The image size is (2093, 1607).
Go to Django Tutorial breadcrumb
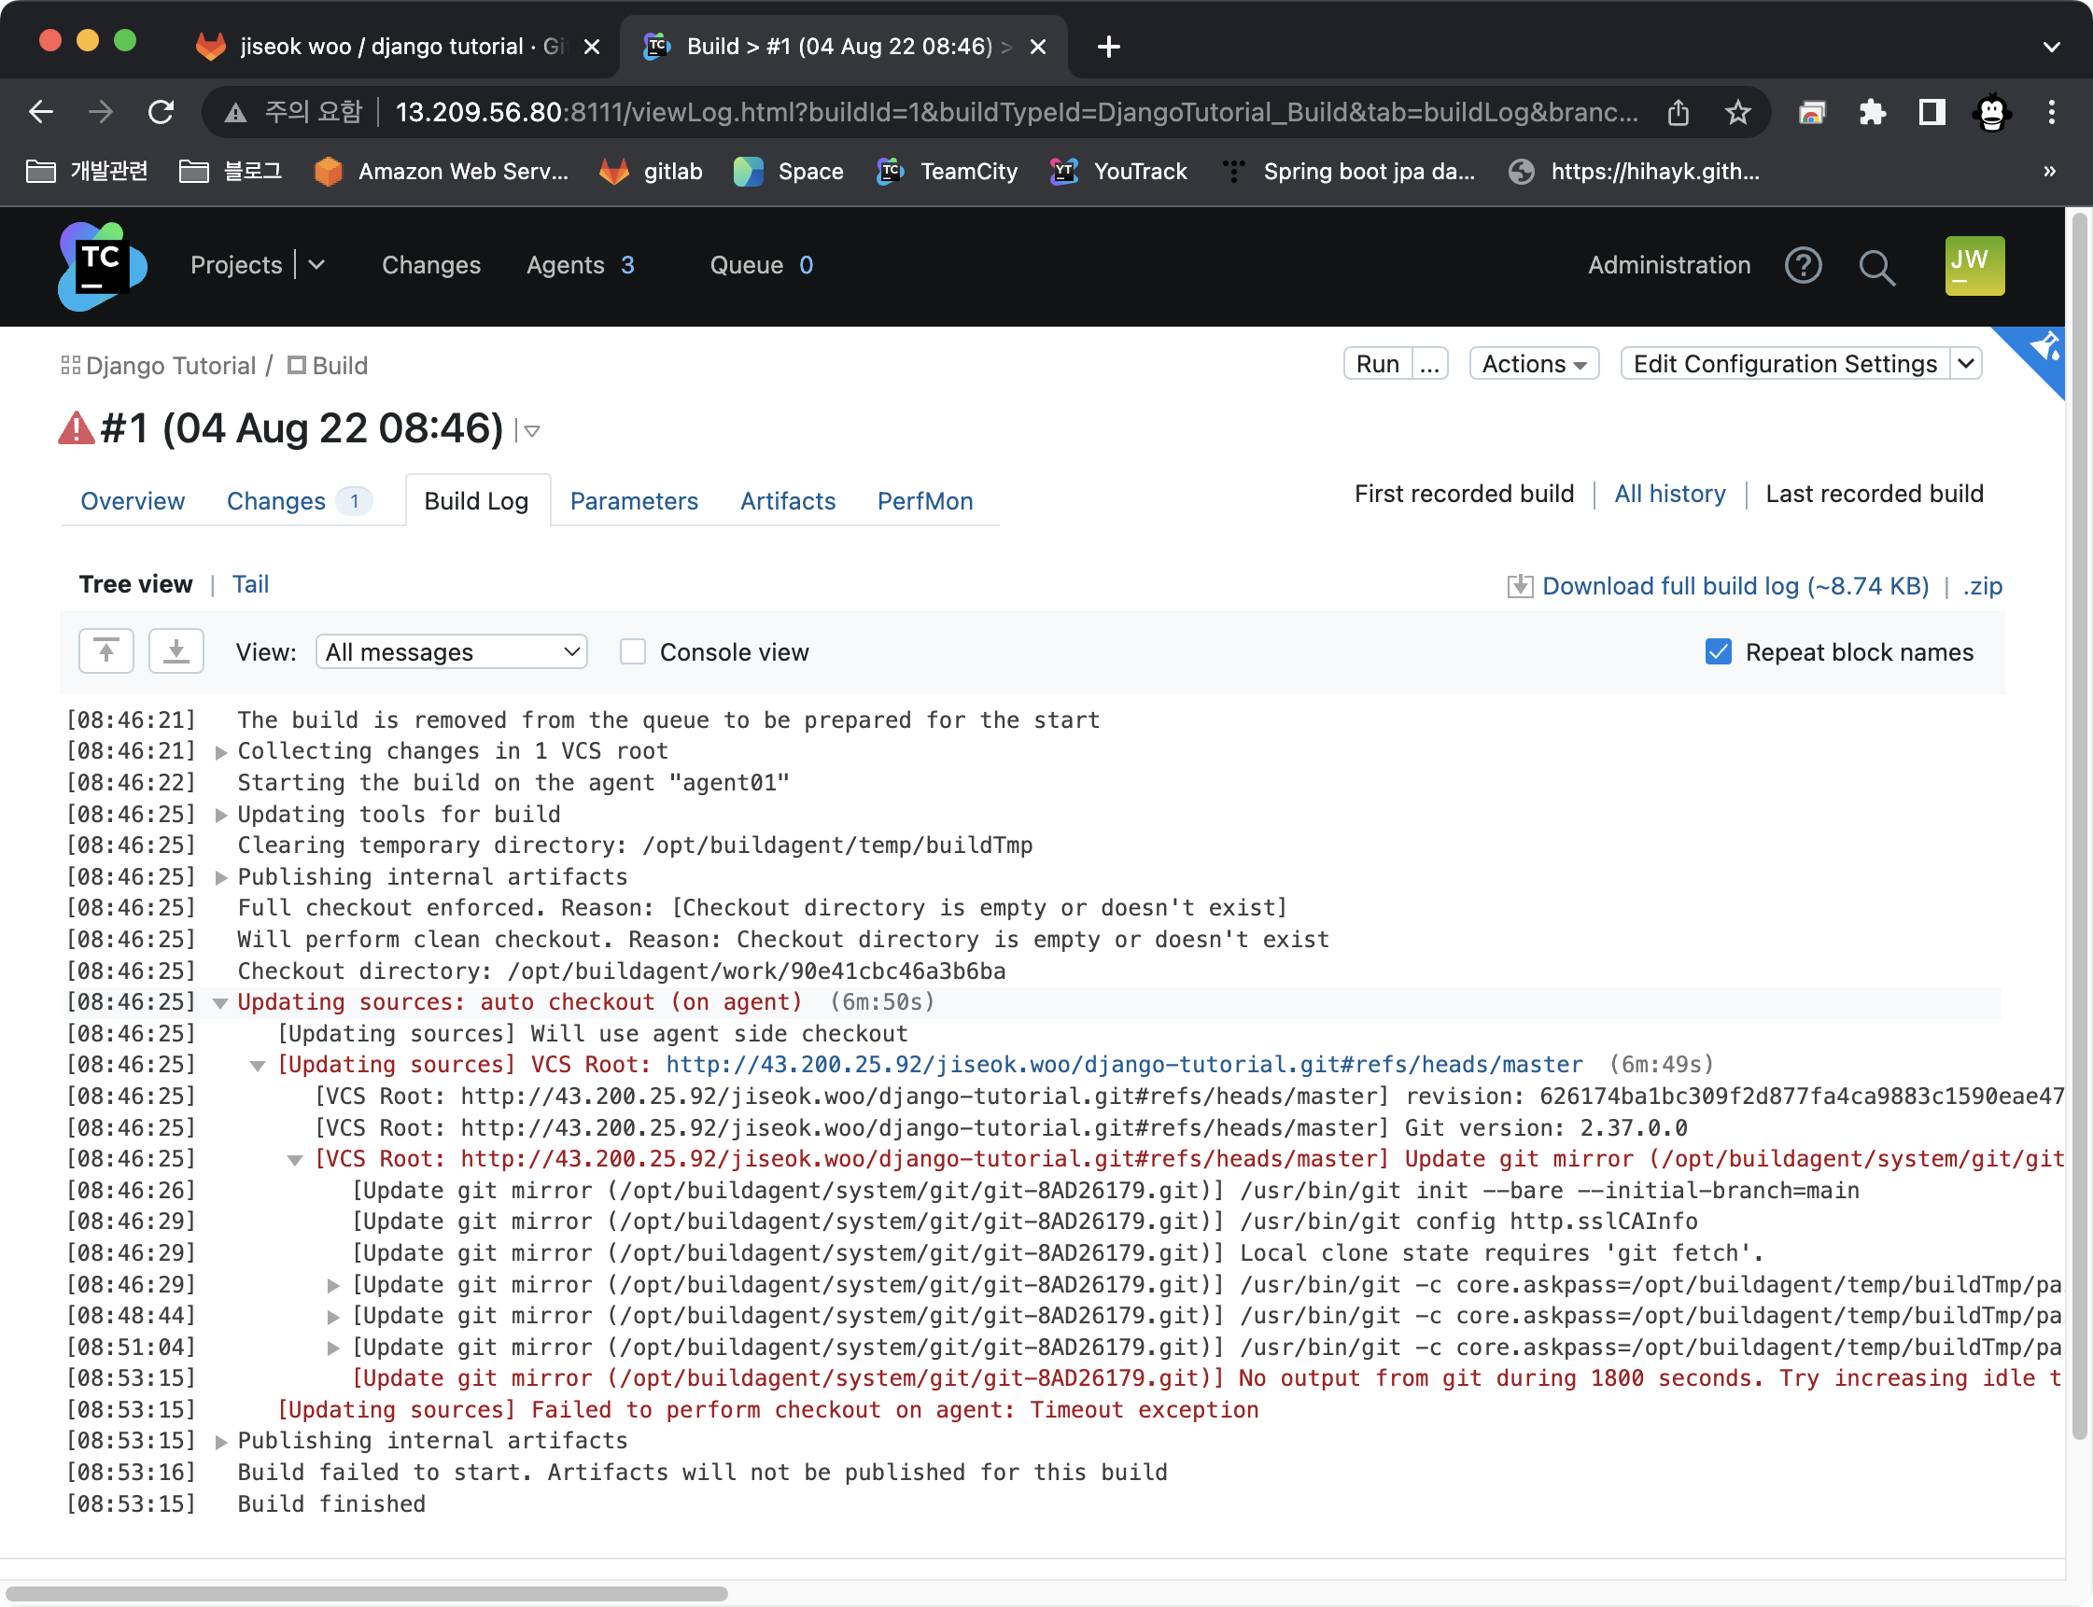pos(170,367)
